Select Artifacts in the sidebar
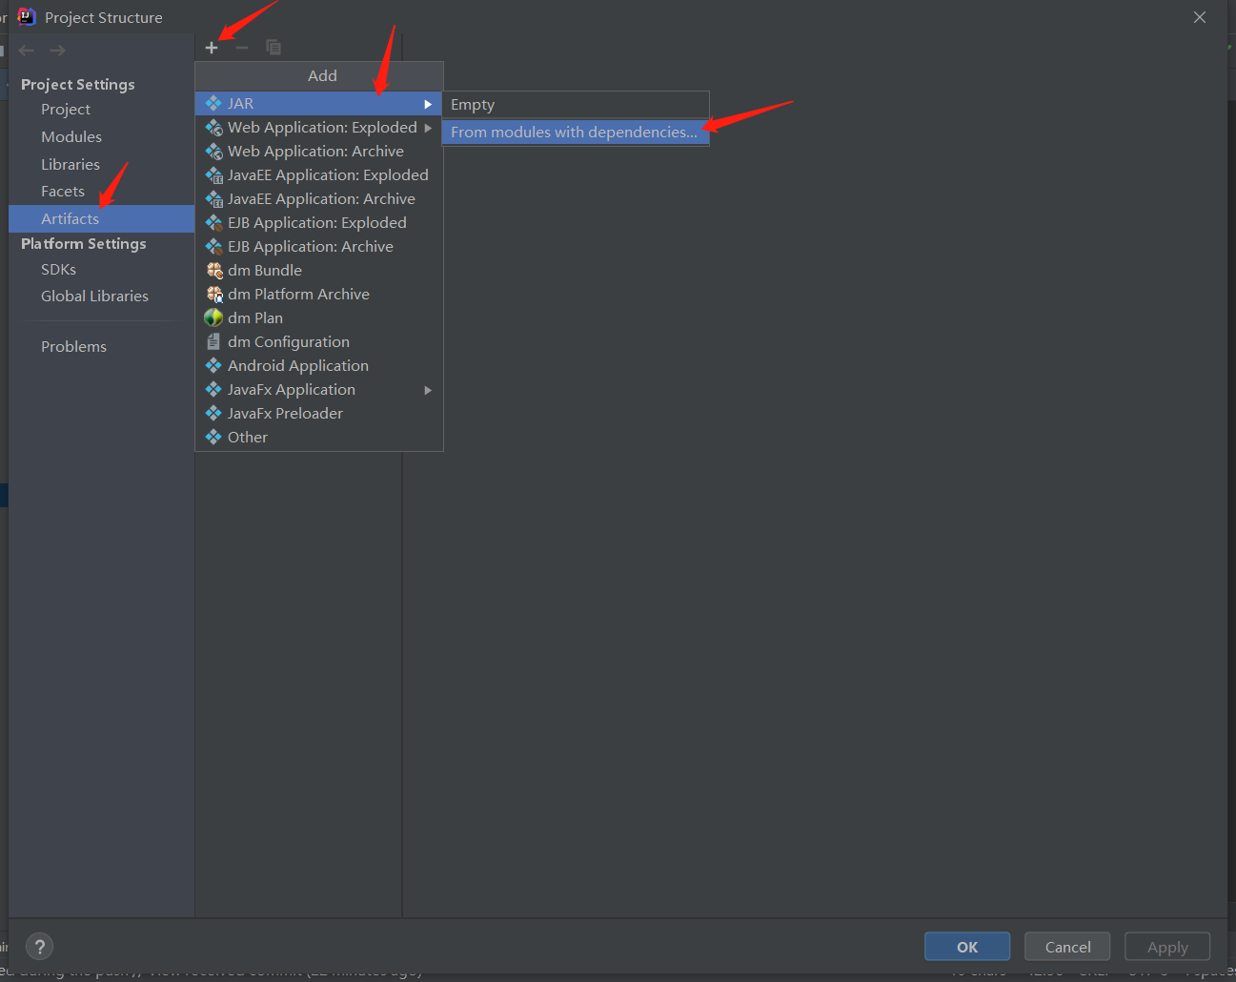 (101, 219)
